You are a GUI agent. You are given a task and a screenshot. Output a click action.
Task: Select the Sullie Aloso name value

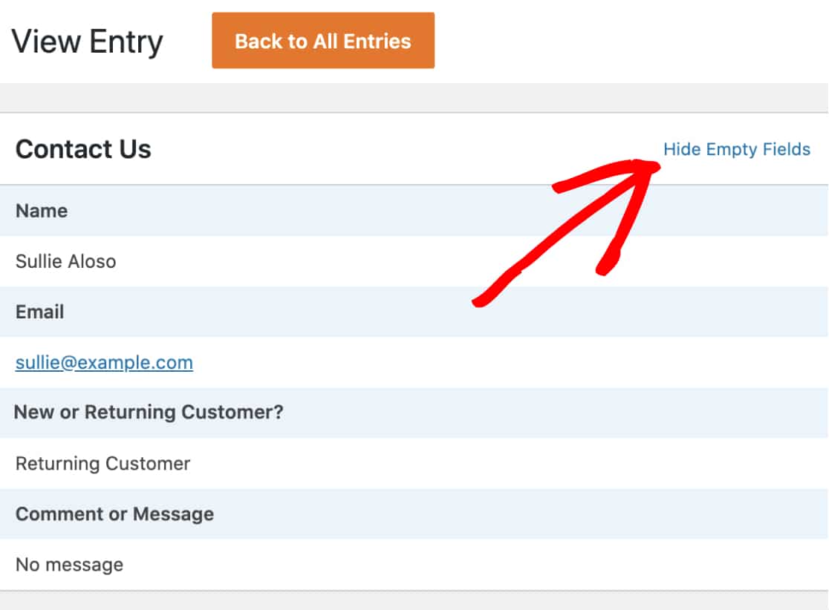click(x=65, y=261)
